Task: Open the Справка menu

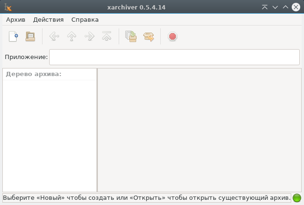Action: click(x=85, y=20)
